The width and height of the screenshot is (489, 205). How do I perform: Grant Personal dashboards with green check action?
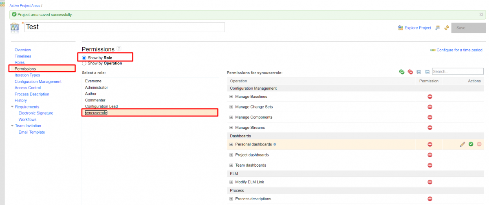[x=471, y=144]
